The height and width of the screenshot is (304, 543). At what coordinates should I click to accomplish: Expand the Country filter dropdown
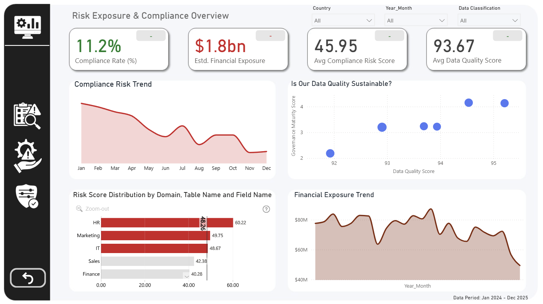343,20
